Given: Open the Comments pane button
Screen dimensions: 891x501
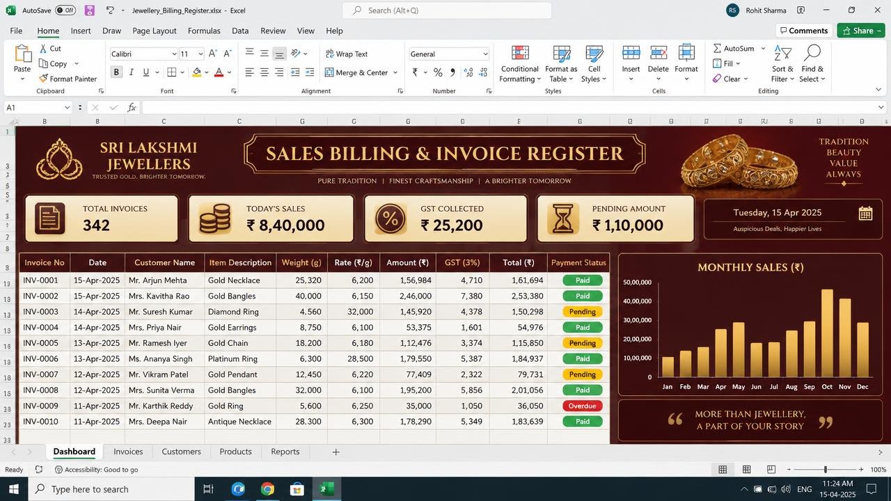Looking at the screenshot, I should point(804,31).
